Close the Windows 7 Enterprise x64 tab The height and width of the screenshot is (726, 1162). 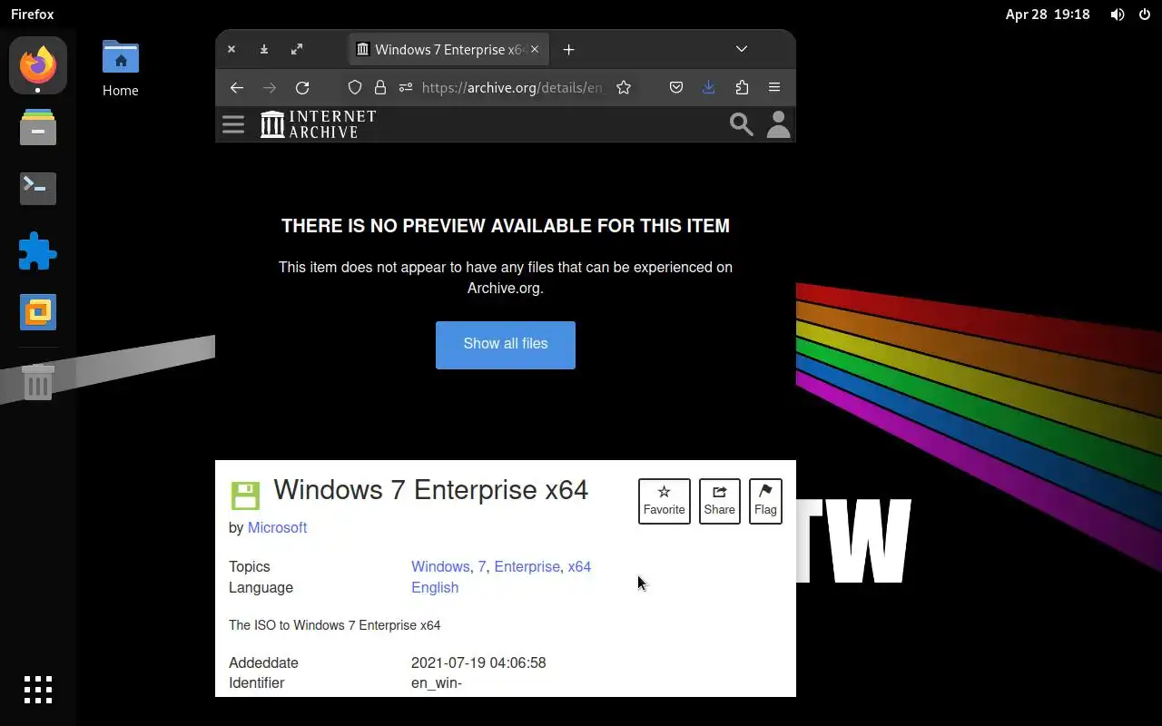(x=535, y=50)
